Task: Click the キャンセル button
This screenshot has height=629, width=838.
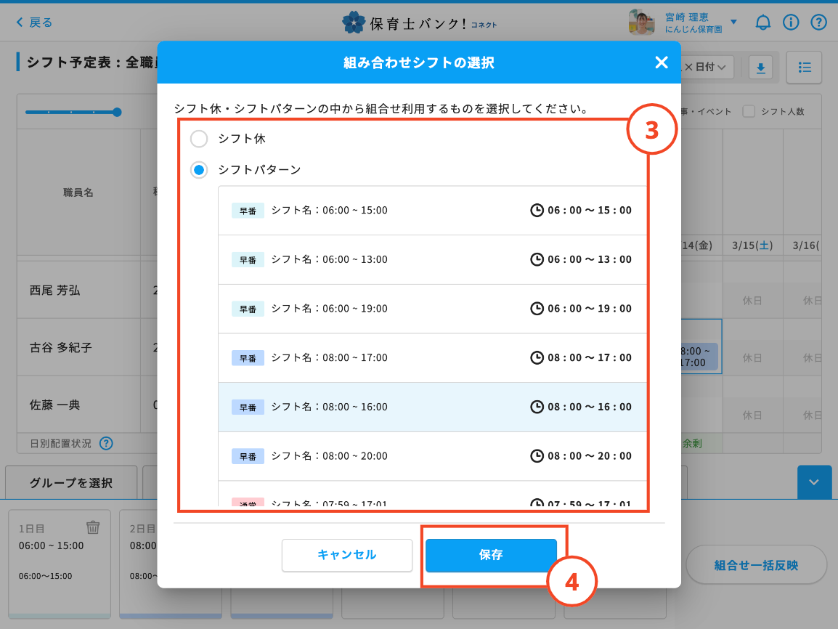Action: 347,555
